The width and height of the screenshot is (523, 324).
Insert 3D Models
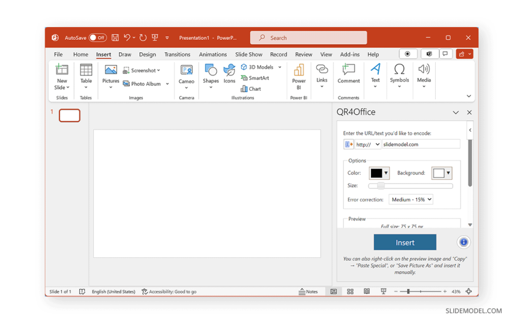tap(257, 67)
